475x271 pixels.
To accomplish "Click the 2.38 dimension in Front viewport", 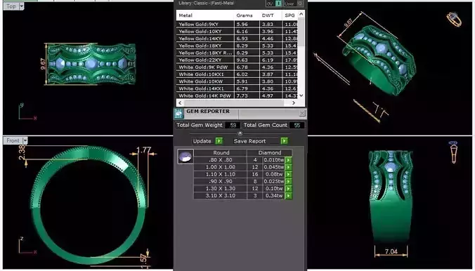I will [22, 152].
